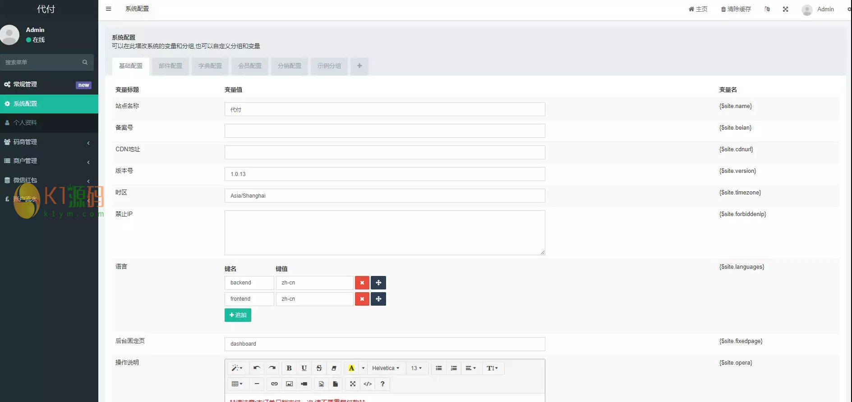Open the 常规管理 sidebar menu

tap(49, 85)
